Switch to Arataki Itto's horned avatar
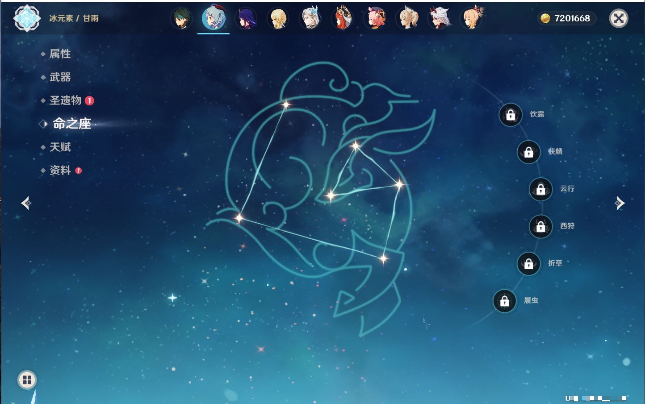The image size is (645, 404). click(440, 19)
